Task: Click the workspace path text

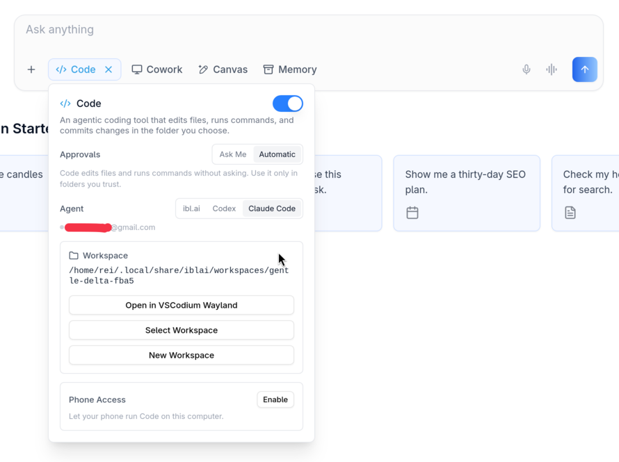Action: point(179,276)
